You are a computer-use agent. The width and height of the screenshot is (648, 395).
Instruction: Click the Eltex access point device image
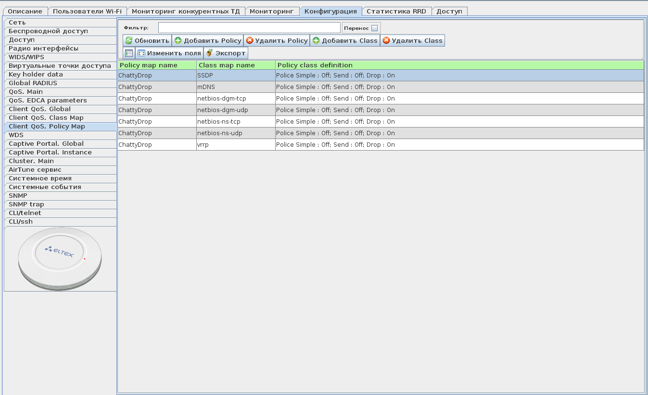click(60, 259)
